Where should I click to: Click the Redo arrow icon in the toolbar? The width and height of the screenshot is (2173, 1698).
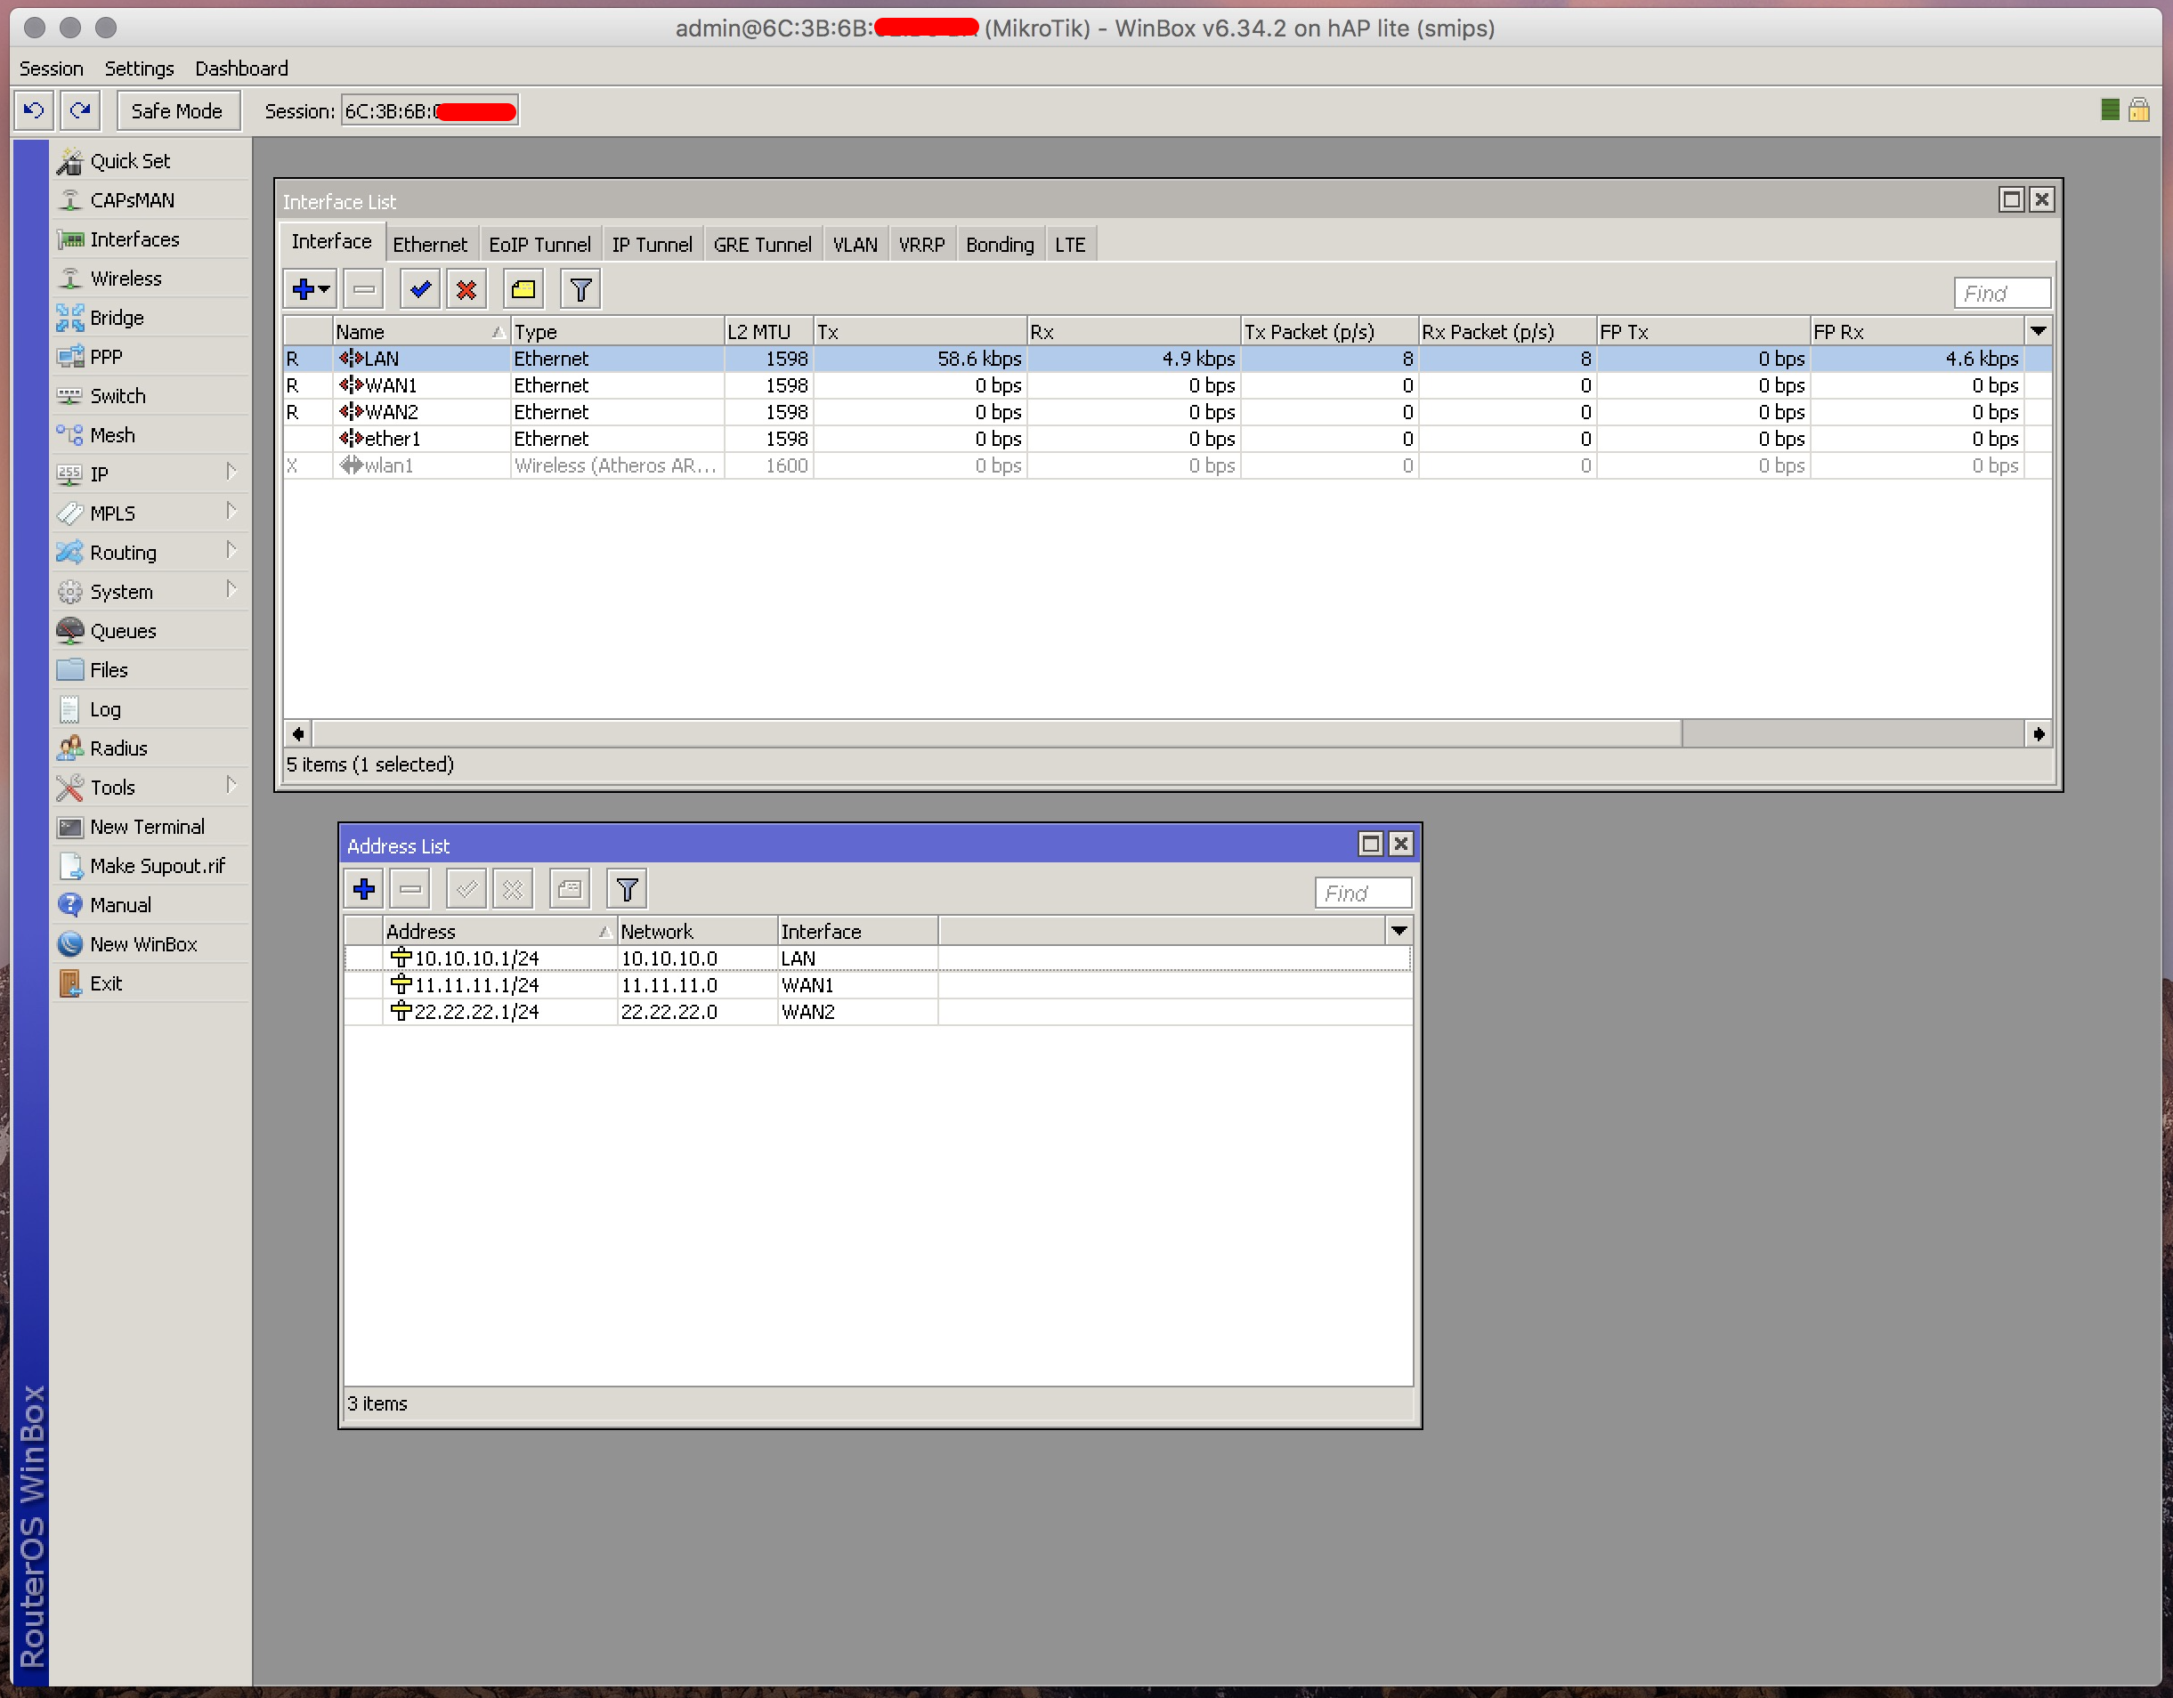point(81,110)
